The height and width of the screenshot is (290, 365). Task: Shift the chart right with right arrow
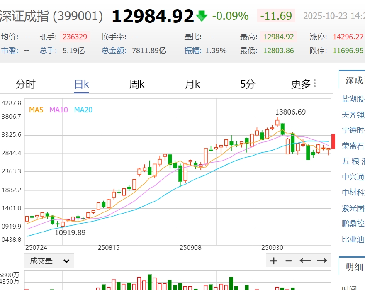click(322, 261)
